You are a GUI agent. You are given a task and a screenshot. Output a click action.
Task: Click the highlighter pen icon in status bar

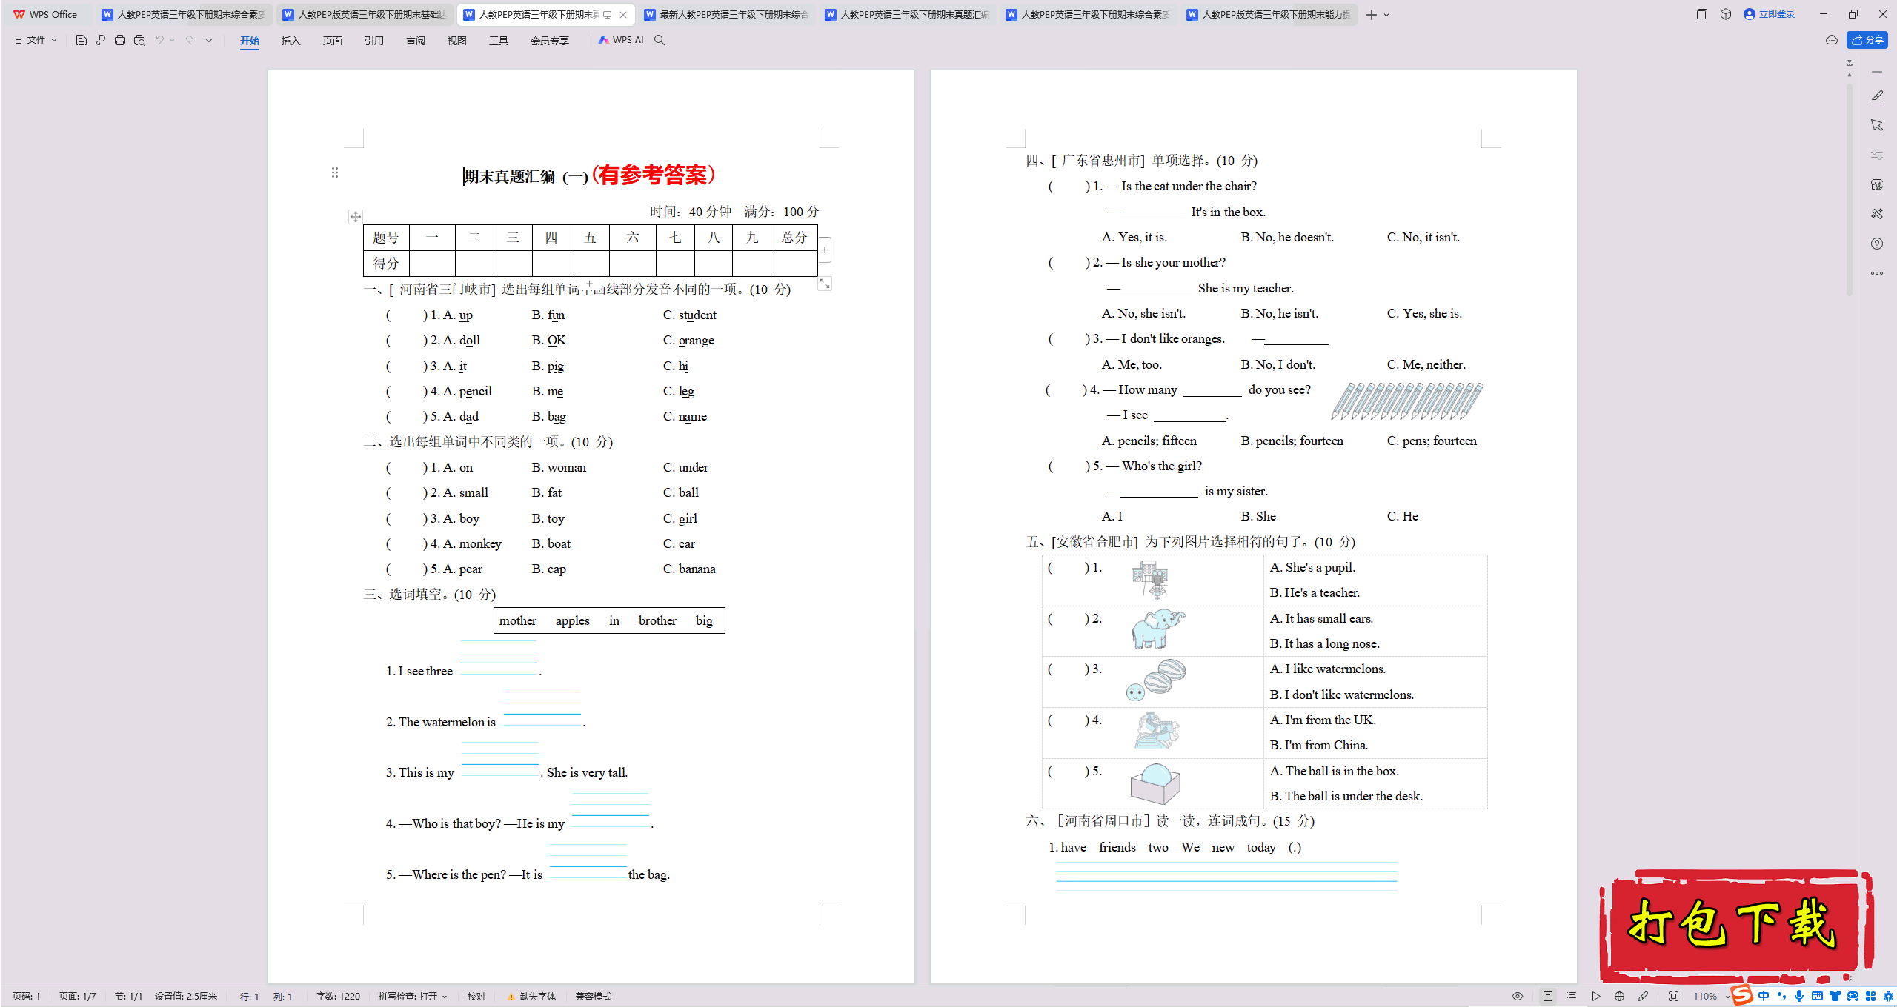[x=1644, y=997]
